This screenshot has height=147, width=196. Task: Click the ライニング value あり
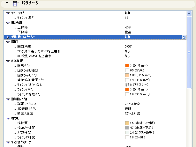[x=127, y=13]
